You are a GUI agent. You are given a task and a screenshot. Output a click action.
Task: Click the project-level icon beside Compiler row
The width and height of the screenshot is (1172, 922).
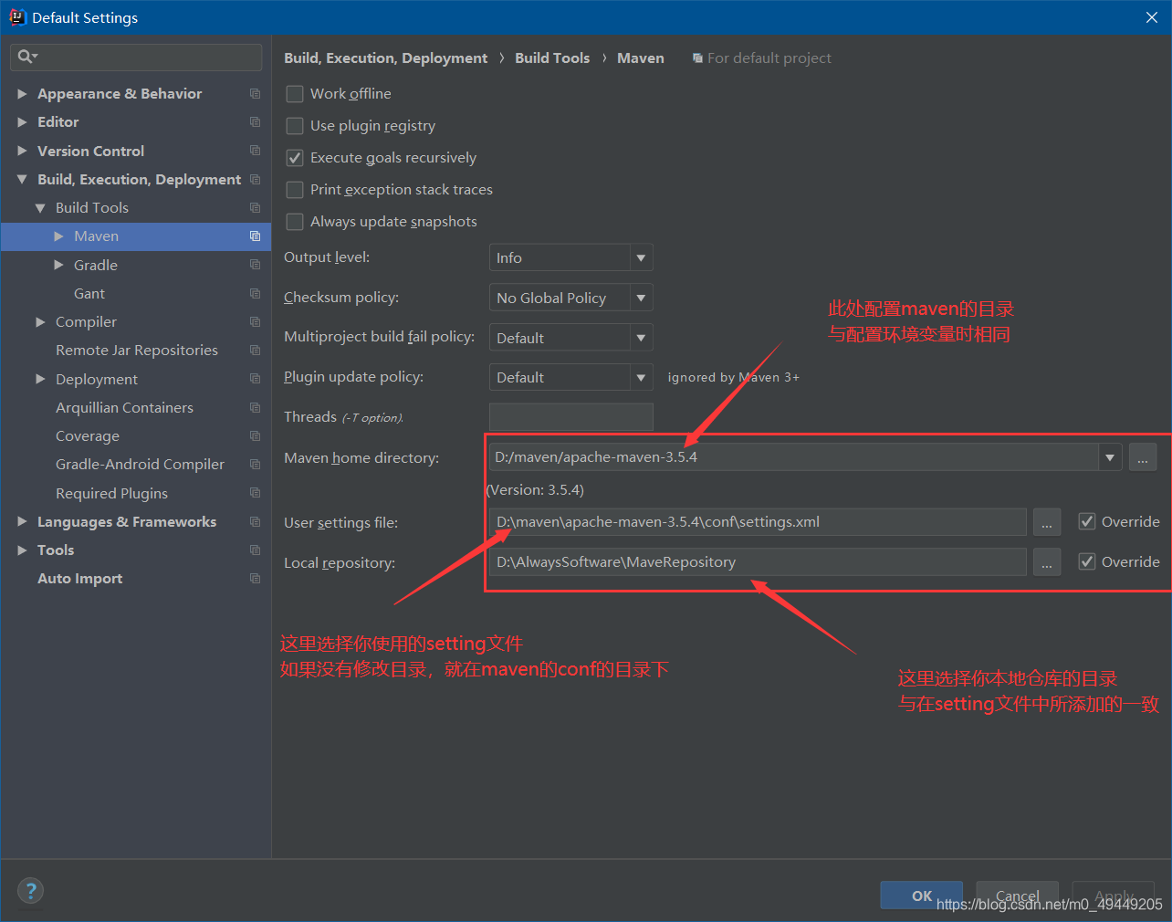pyautogui.click(x=255, y=322)
